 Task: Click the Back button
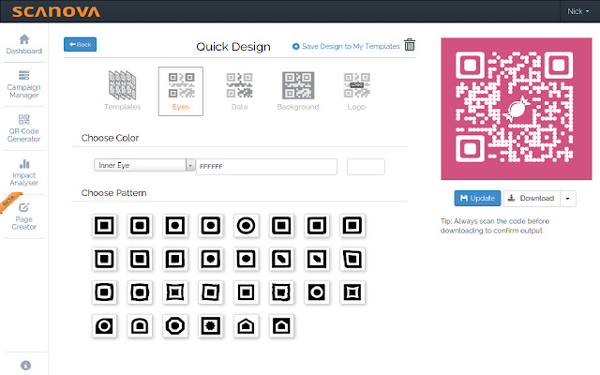pos(80,44)
